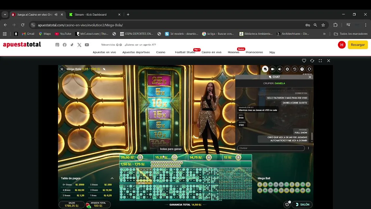Mute the game sound via speaker icon
Image resolution: width=371 pixels, height=209 pixels.
280,69
